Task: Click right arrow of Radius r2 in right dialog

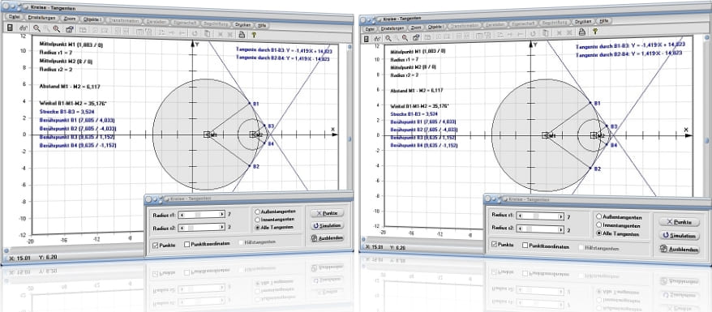Action: [561, 230]
